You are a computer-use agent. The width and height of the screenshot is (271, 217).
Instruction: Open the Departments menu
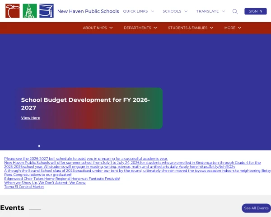coord(140,28)
